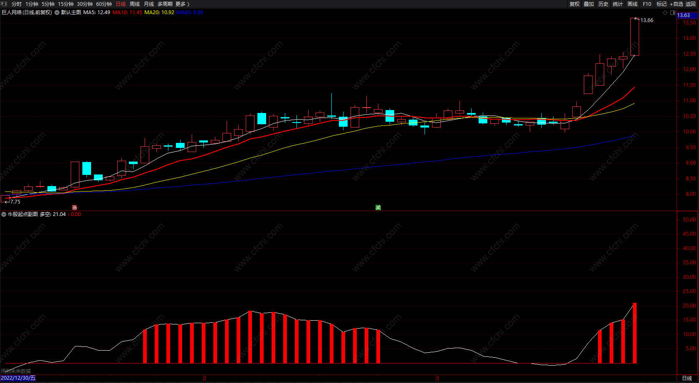Screen dimensions: 699x383
Task: Click the 多空: 21.04 value label
Action: pos(53,214)
